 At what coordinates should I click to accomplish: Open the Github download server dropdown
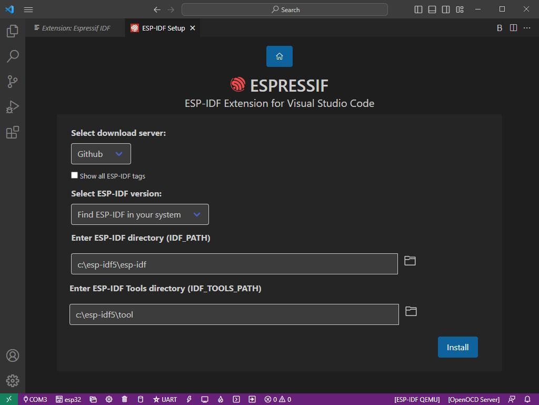(101, 154)
